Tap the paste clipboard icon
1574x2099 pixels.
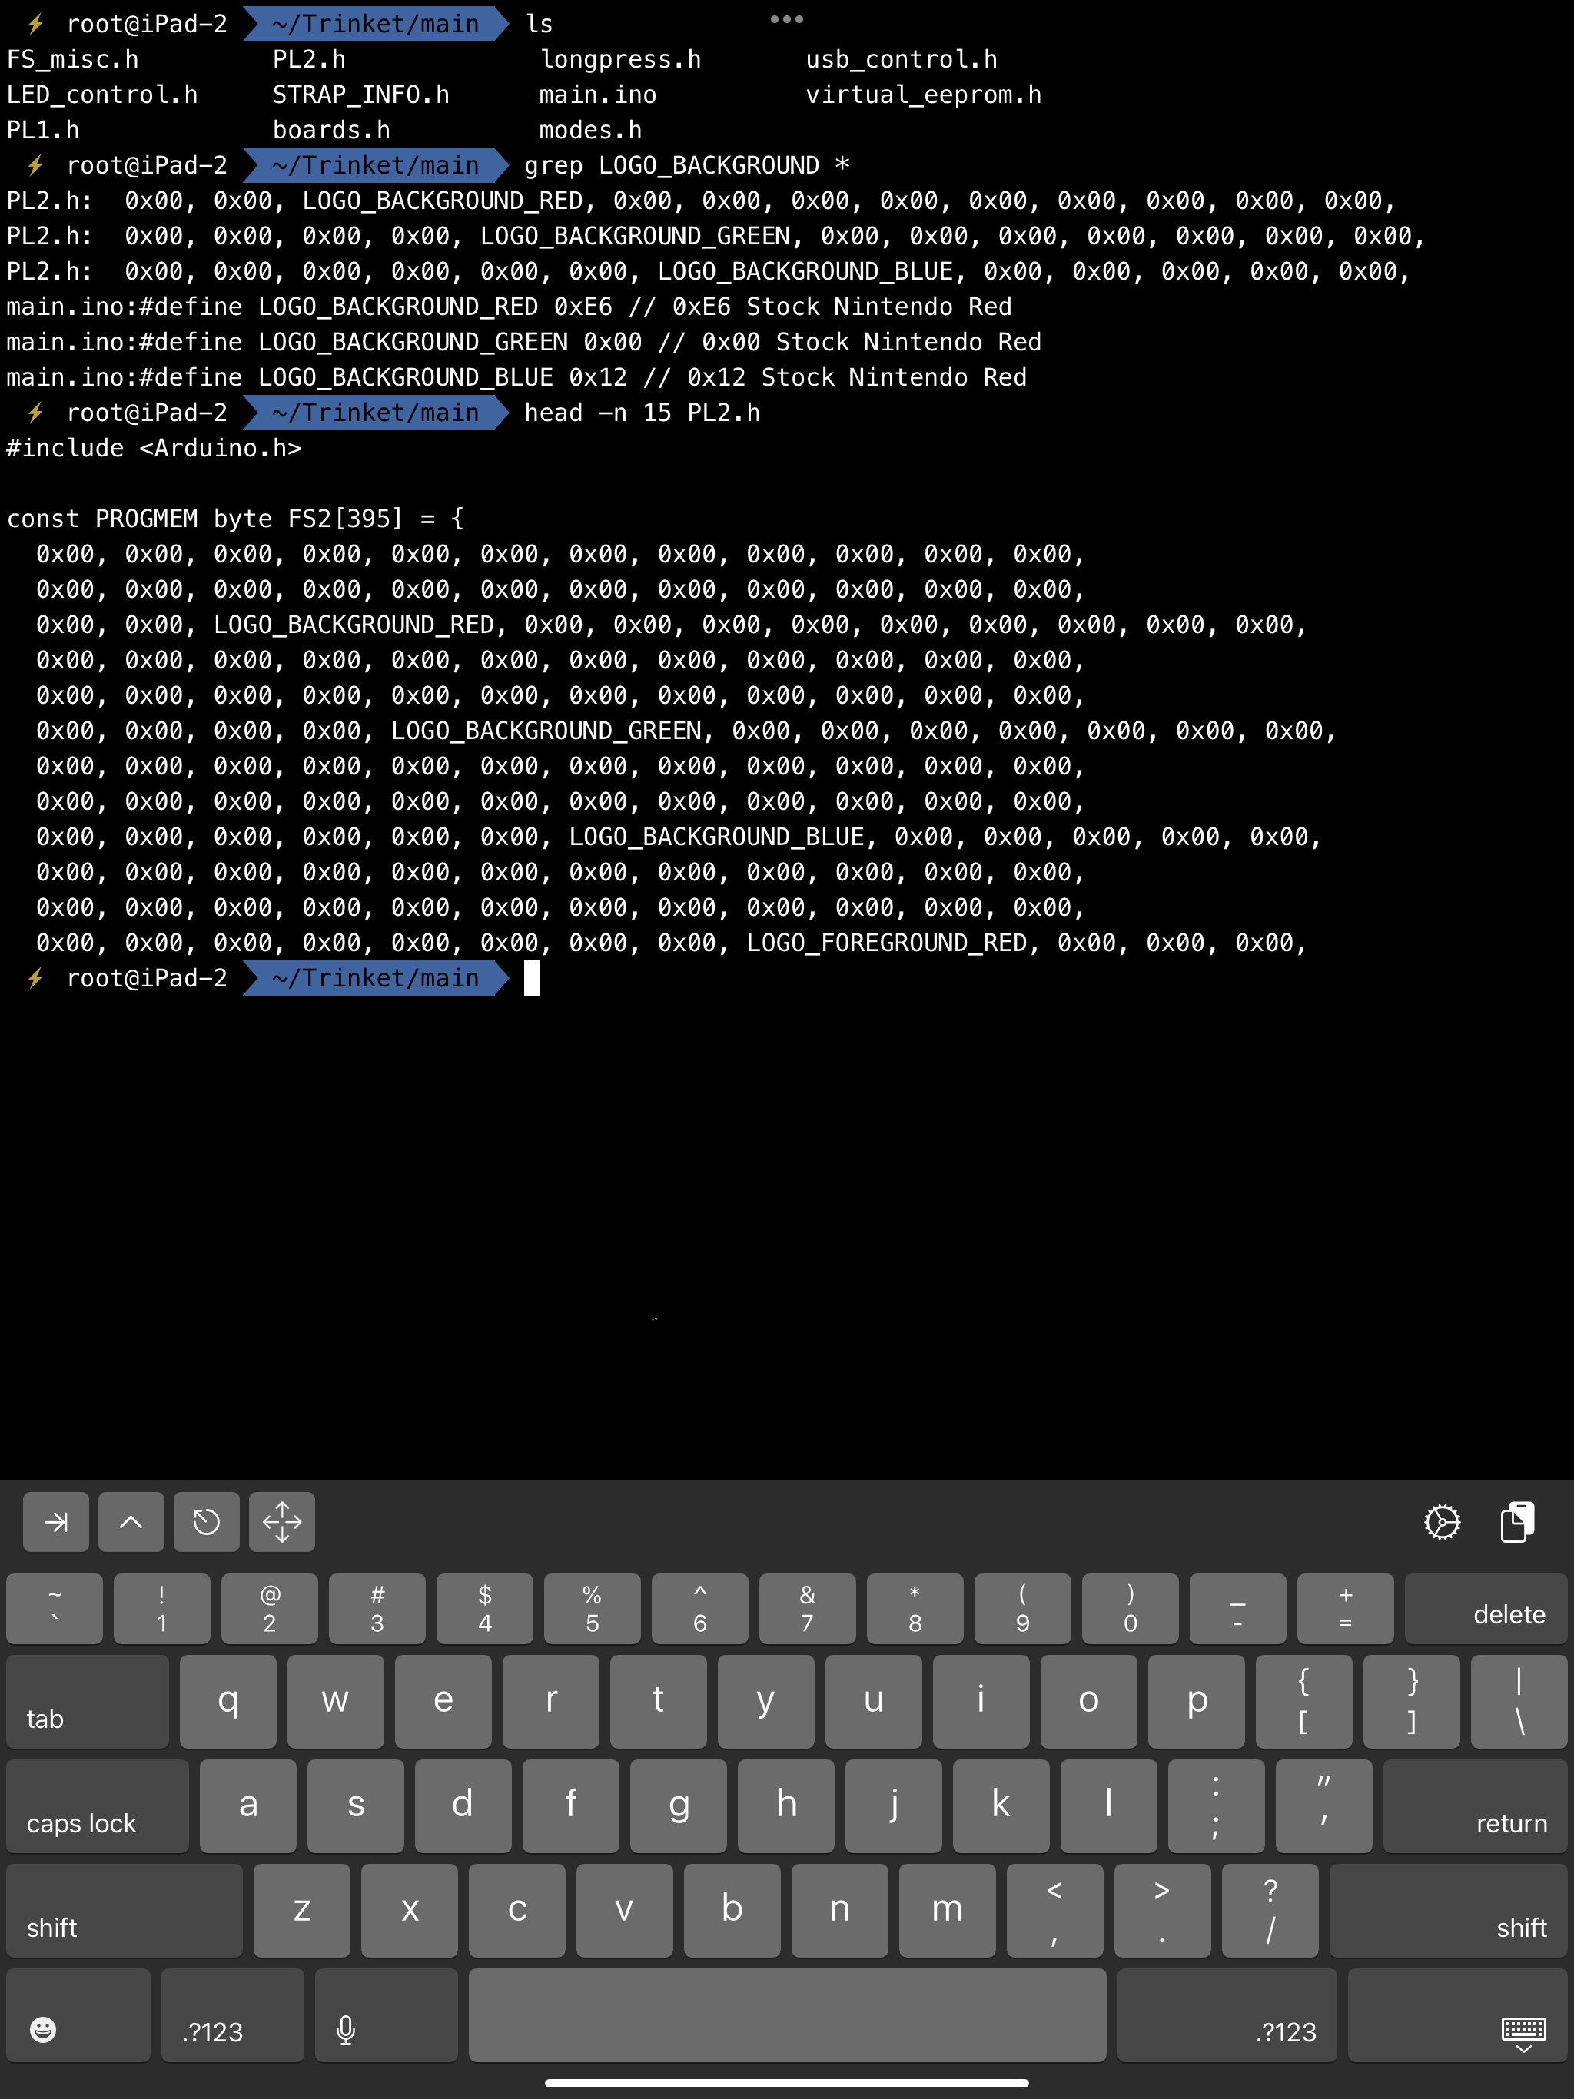click(x=1517, y=1522)
